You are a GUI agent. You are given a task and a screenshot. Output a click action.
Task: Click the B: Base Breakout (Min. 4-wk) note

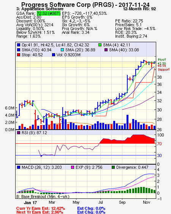click(43, 197)
